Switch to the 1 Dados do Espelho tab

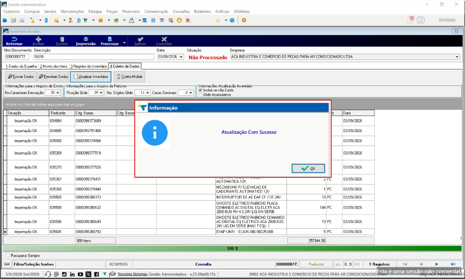pos(21,66)
